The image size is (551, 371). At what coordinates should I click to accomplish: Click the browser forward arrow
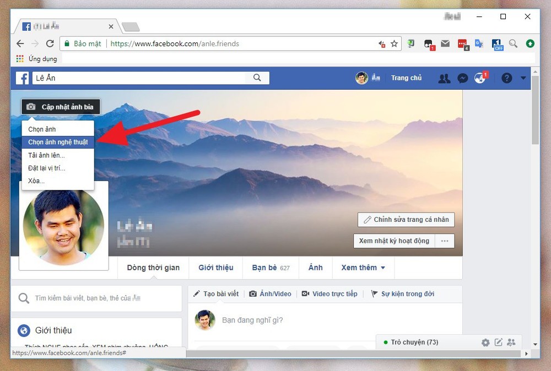click(35, 43)
